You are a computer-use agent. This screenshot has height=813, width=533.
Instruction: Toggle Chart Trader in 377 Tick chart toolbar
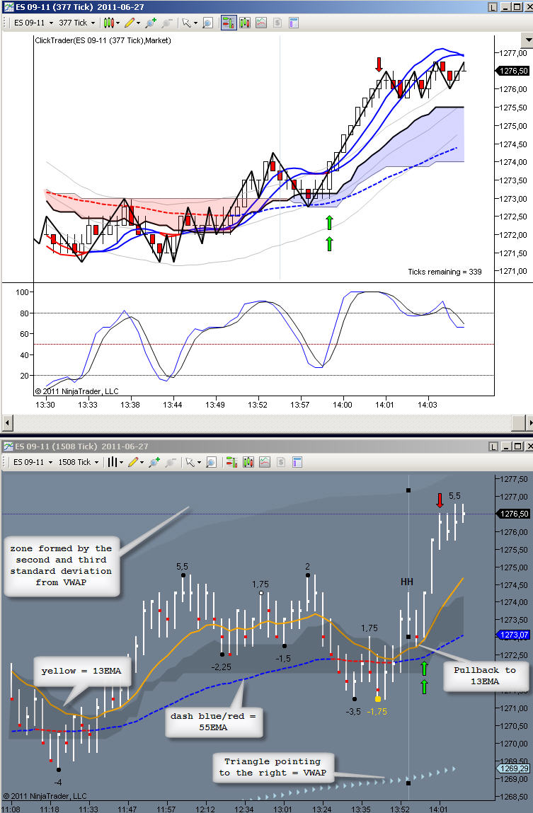click(229, 23)
